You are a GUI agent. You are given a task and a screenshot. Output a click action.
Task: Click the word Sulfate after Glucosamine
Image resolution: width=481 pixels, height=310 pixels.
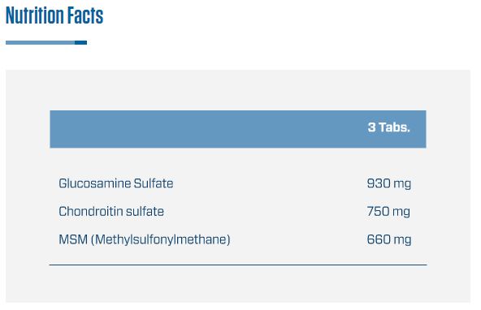click(154, 183)
